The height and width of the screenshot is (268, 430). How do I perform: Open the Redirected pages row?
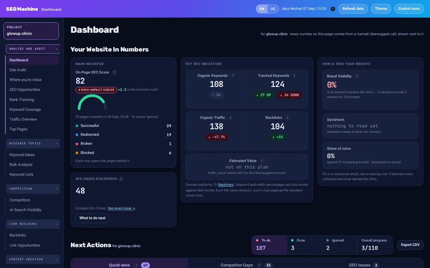click(123, 135)
